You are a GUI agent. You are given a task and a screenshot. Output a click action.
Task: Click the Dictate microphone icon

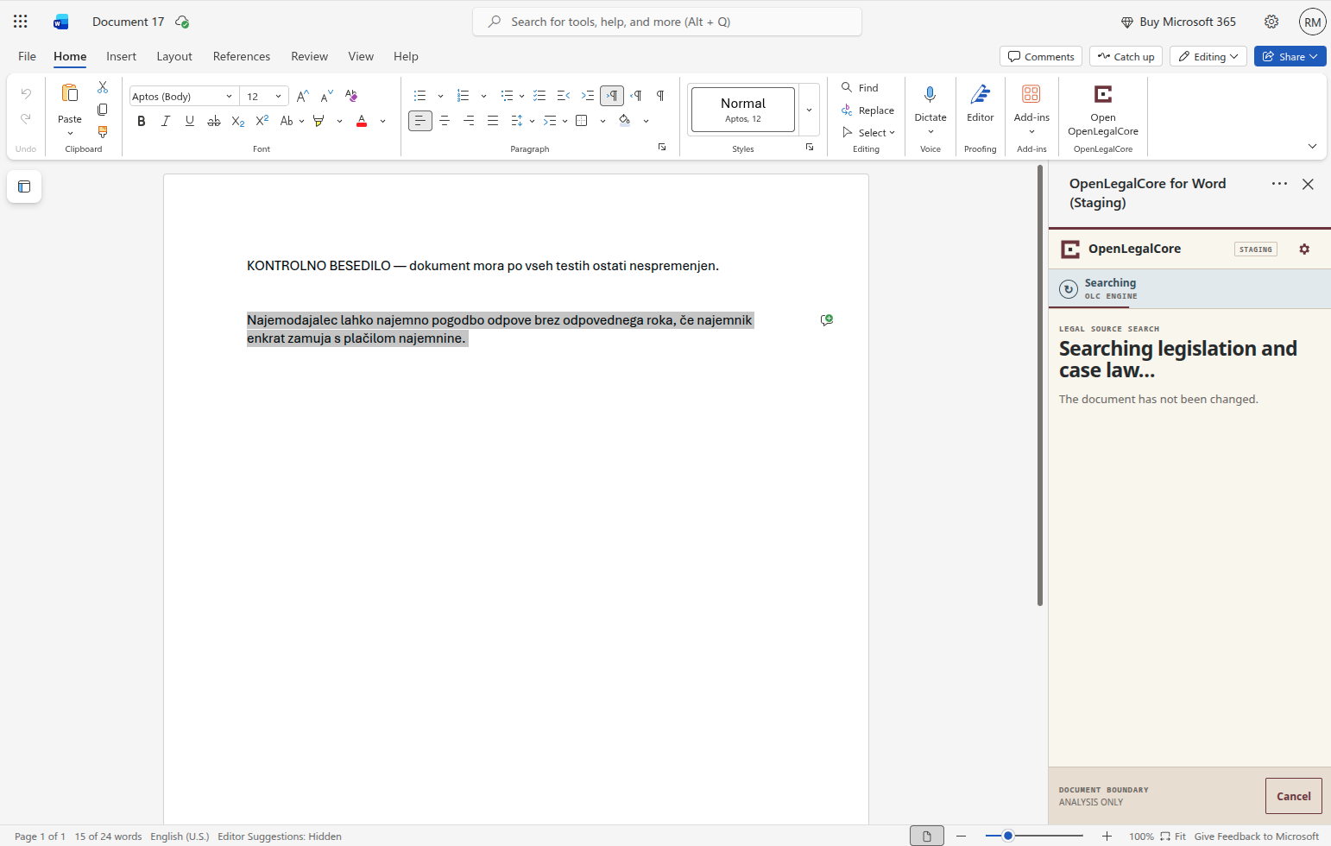(x=930, y=94)
